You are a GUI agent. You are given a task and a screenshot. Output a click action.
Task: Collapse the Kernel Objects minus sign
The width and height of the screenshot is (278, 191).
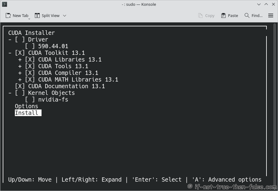[x=10, y=93]
